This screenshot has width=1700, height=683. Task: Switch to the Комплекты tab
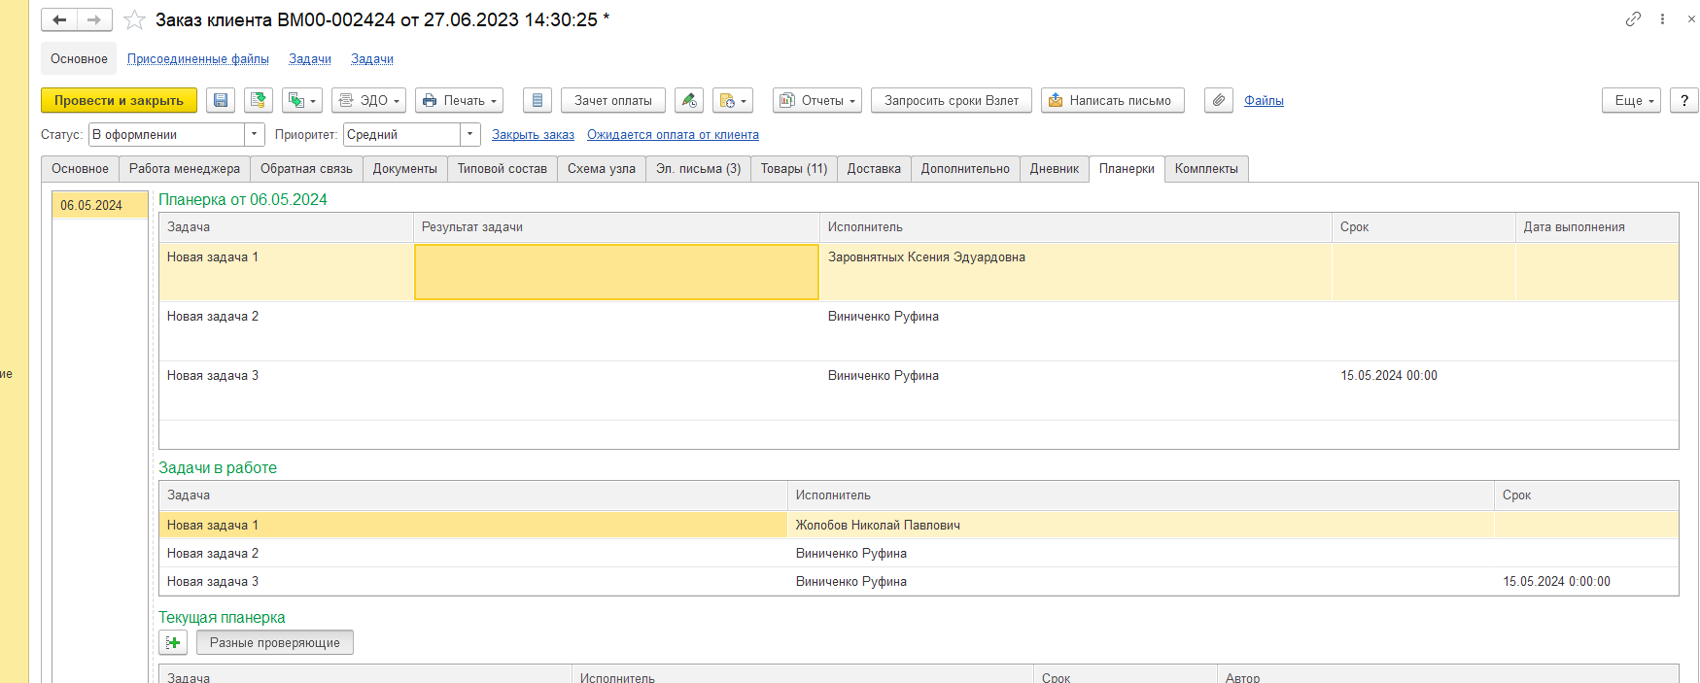coord(1206,169)
